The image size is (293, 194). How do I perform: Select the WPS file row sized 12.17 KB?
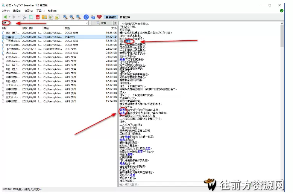59,85
